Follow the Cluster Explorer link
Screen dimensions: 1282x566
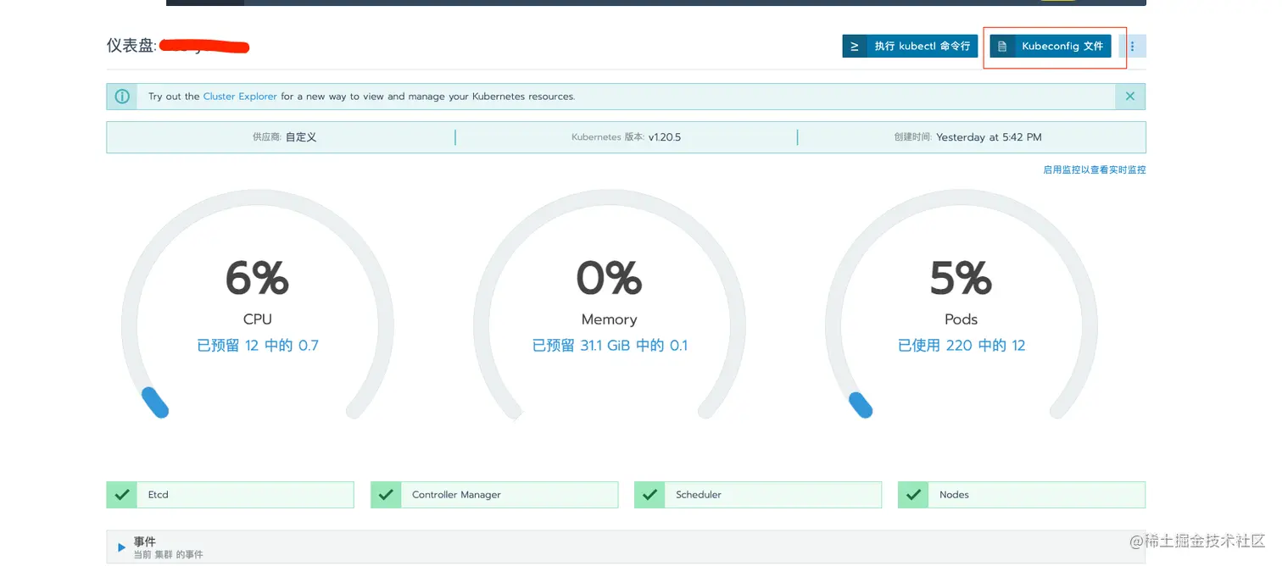click(x=240, y=97)
